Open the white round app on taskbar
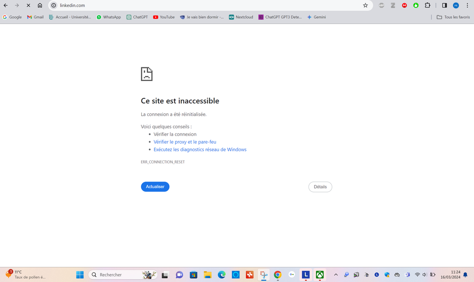This screenshot has height=282, width=474. point(292,275)
